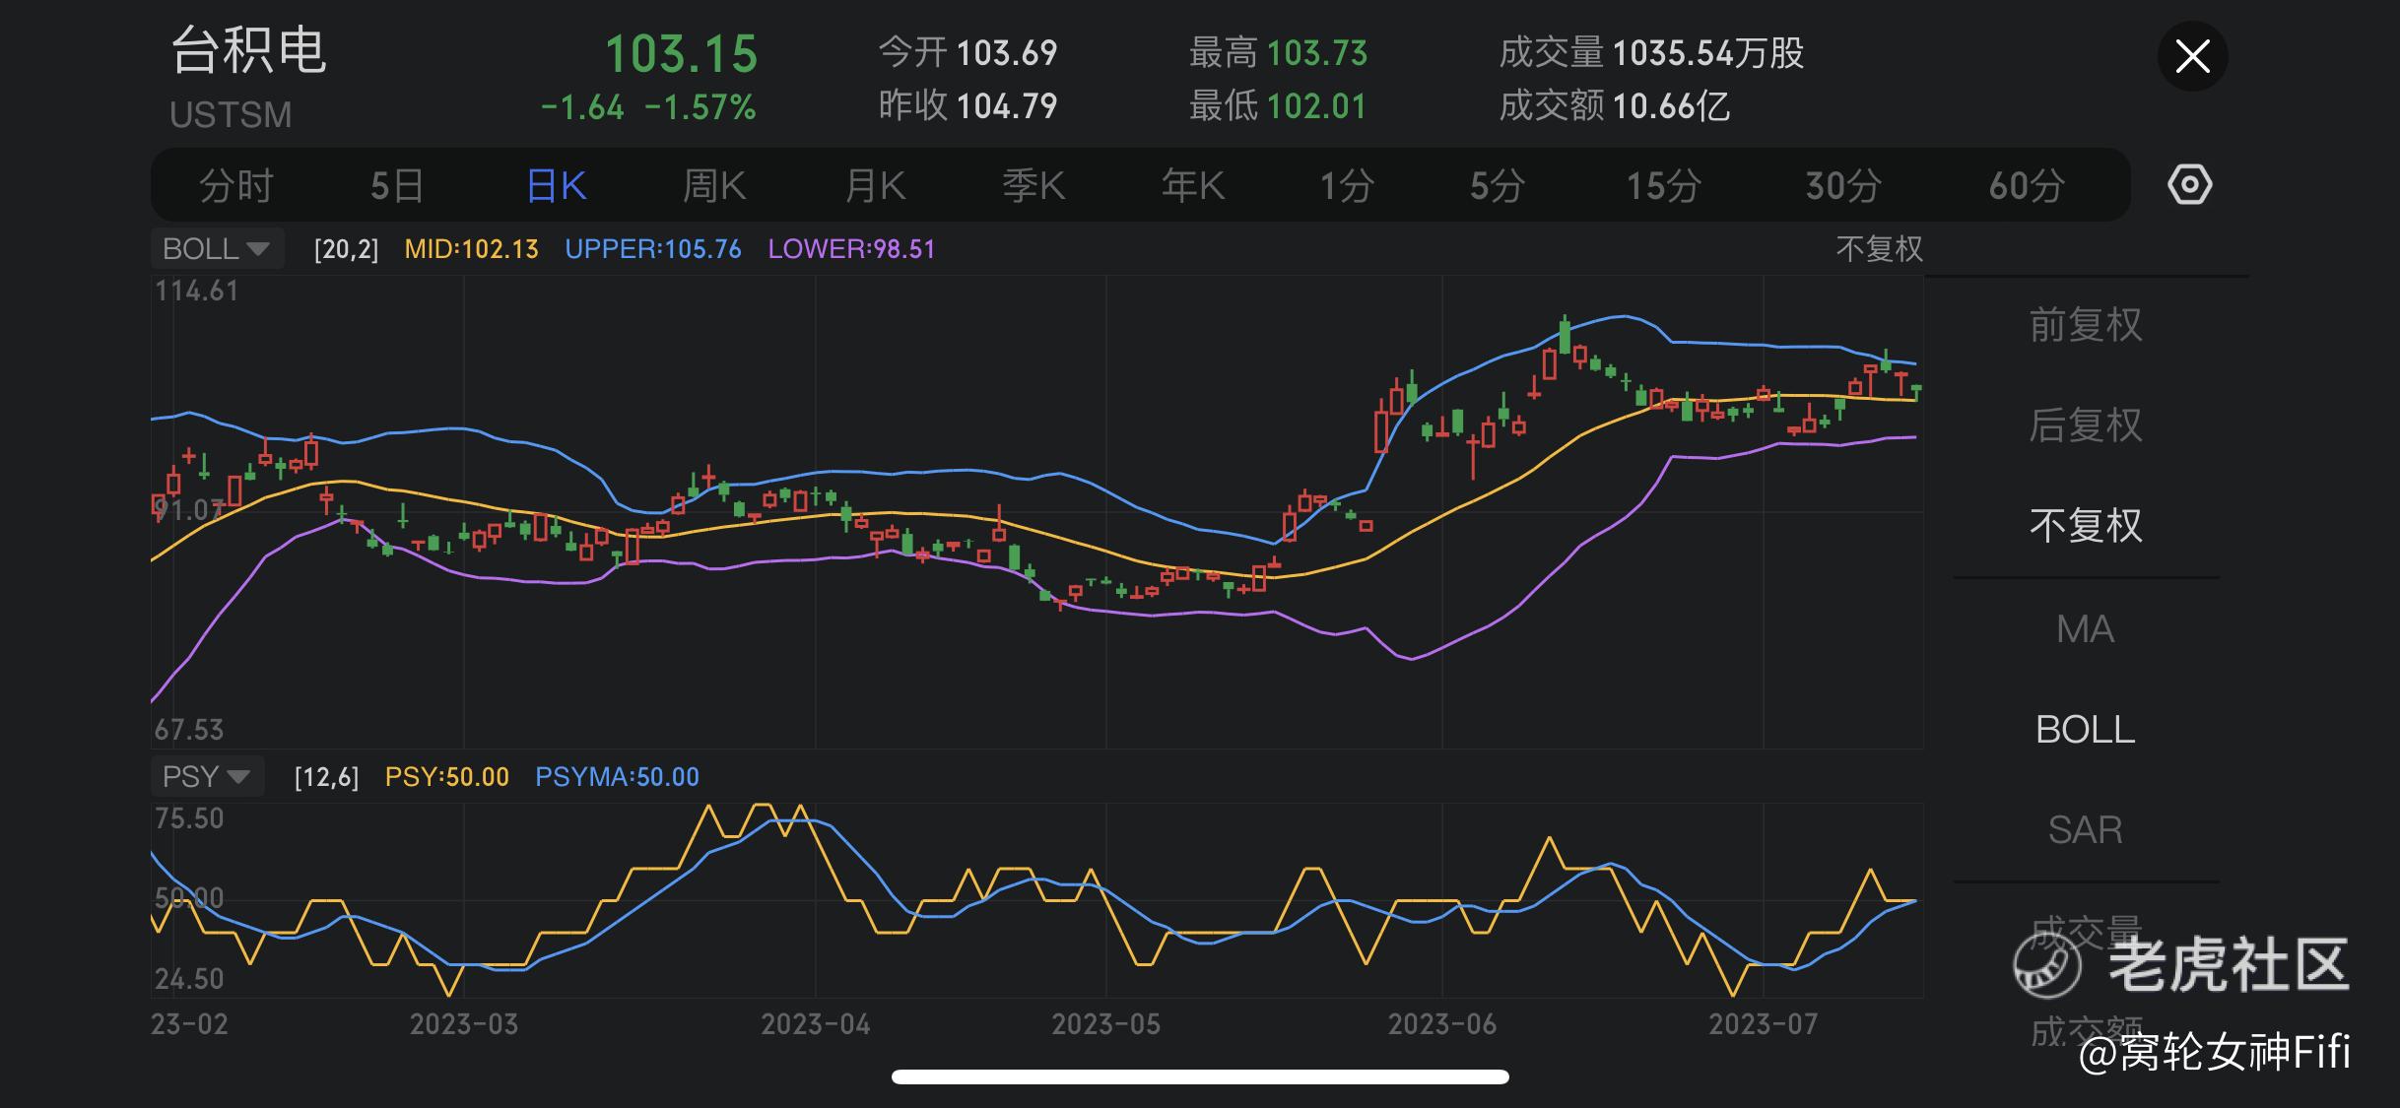
Task: Choose 不复权 option in side panel
Action: (x=2086, y=526)
